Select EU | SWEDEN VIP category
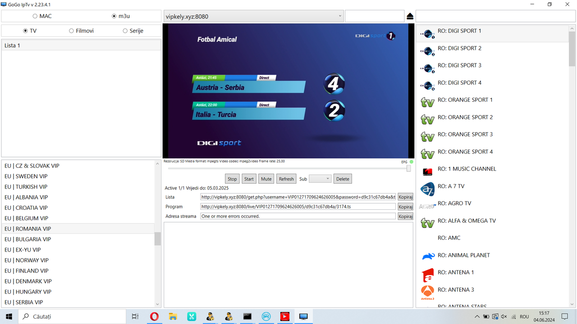Image resolution: width=577 pixels, height=324 pixels. [78, 176]
